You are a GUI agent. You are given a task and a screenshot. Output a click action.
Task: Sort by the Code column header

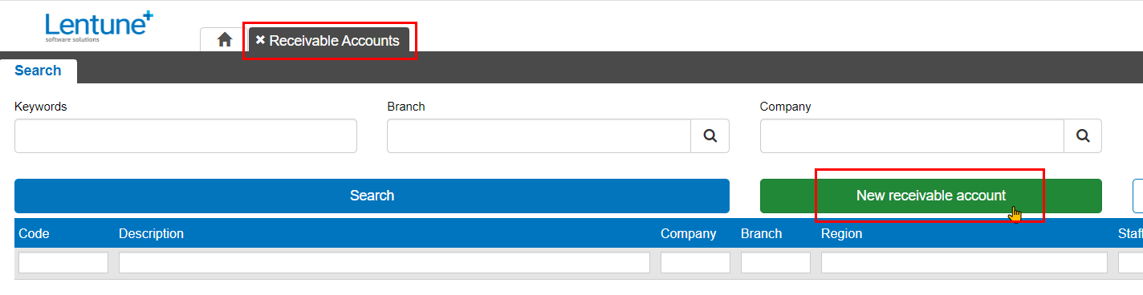click(x=35, y=234)
